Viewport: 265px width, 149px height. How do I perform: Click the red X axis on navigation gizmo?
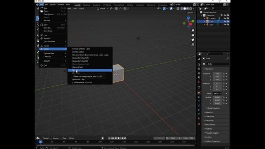tap(190, 24)
